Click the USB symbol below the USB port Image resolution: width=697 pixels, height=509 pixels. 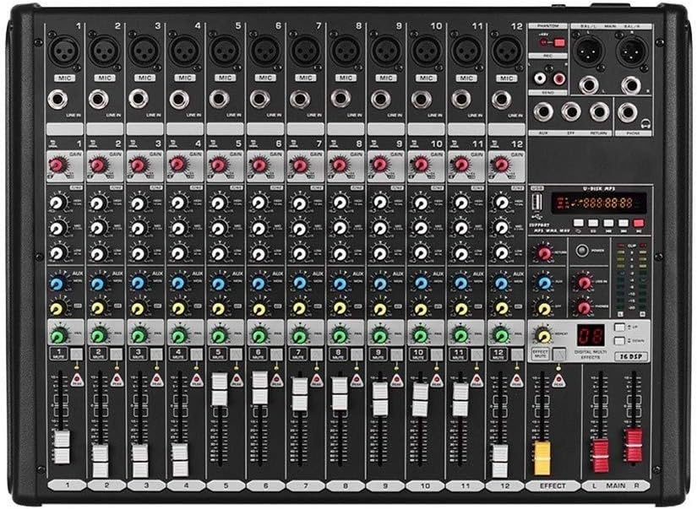pyautogui.click(x=538, y=218)
